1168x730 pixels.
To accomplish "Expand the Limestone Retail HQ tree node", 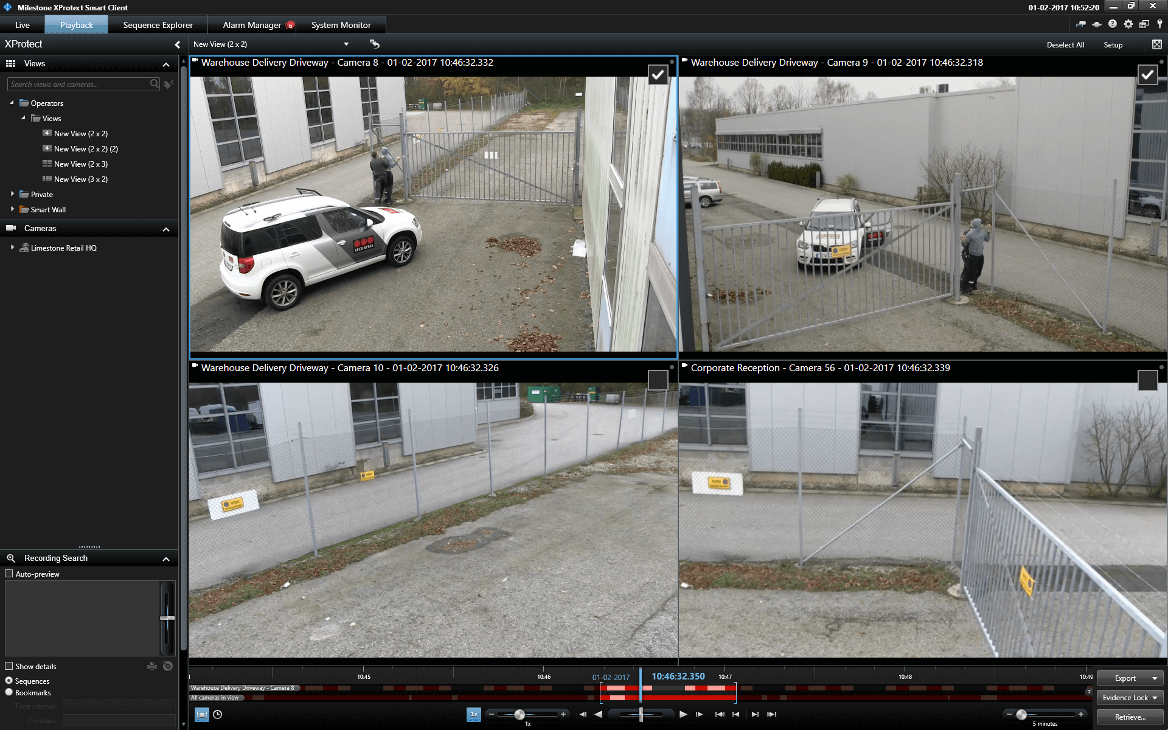I will pos(12,248).
